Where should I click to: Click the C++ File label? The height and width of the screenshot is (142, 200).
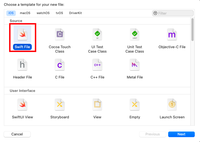click(x=97, y=77)
